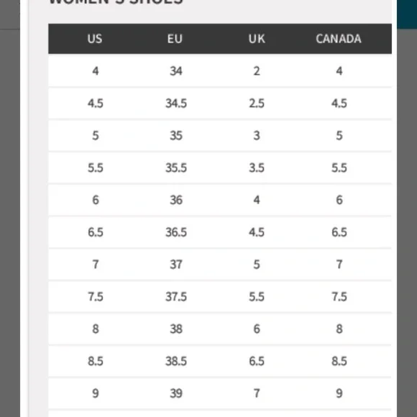Select UK size 2.5 cell
The image size is (417, 417).
(257, 104)
